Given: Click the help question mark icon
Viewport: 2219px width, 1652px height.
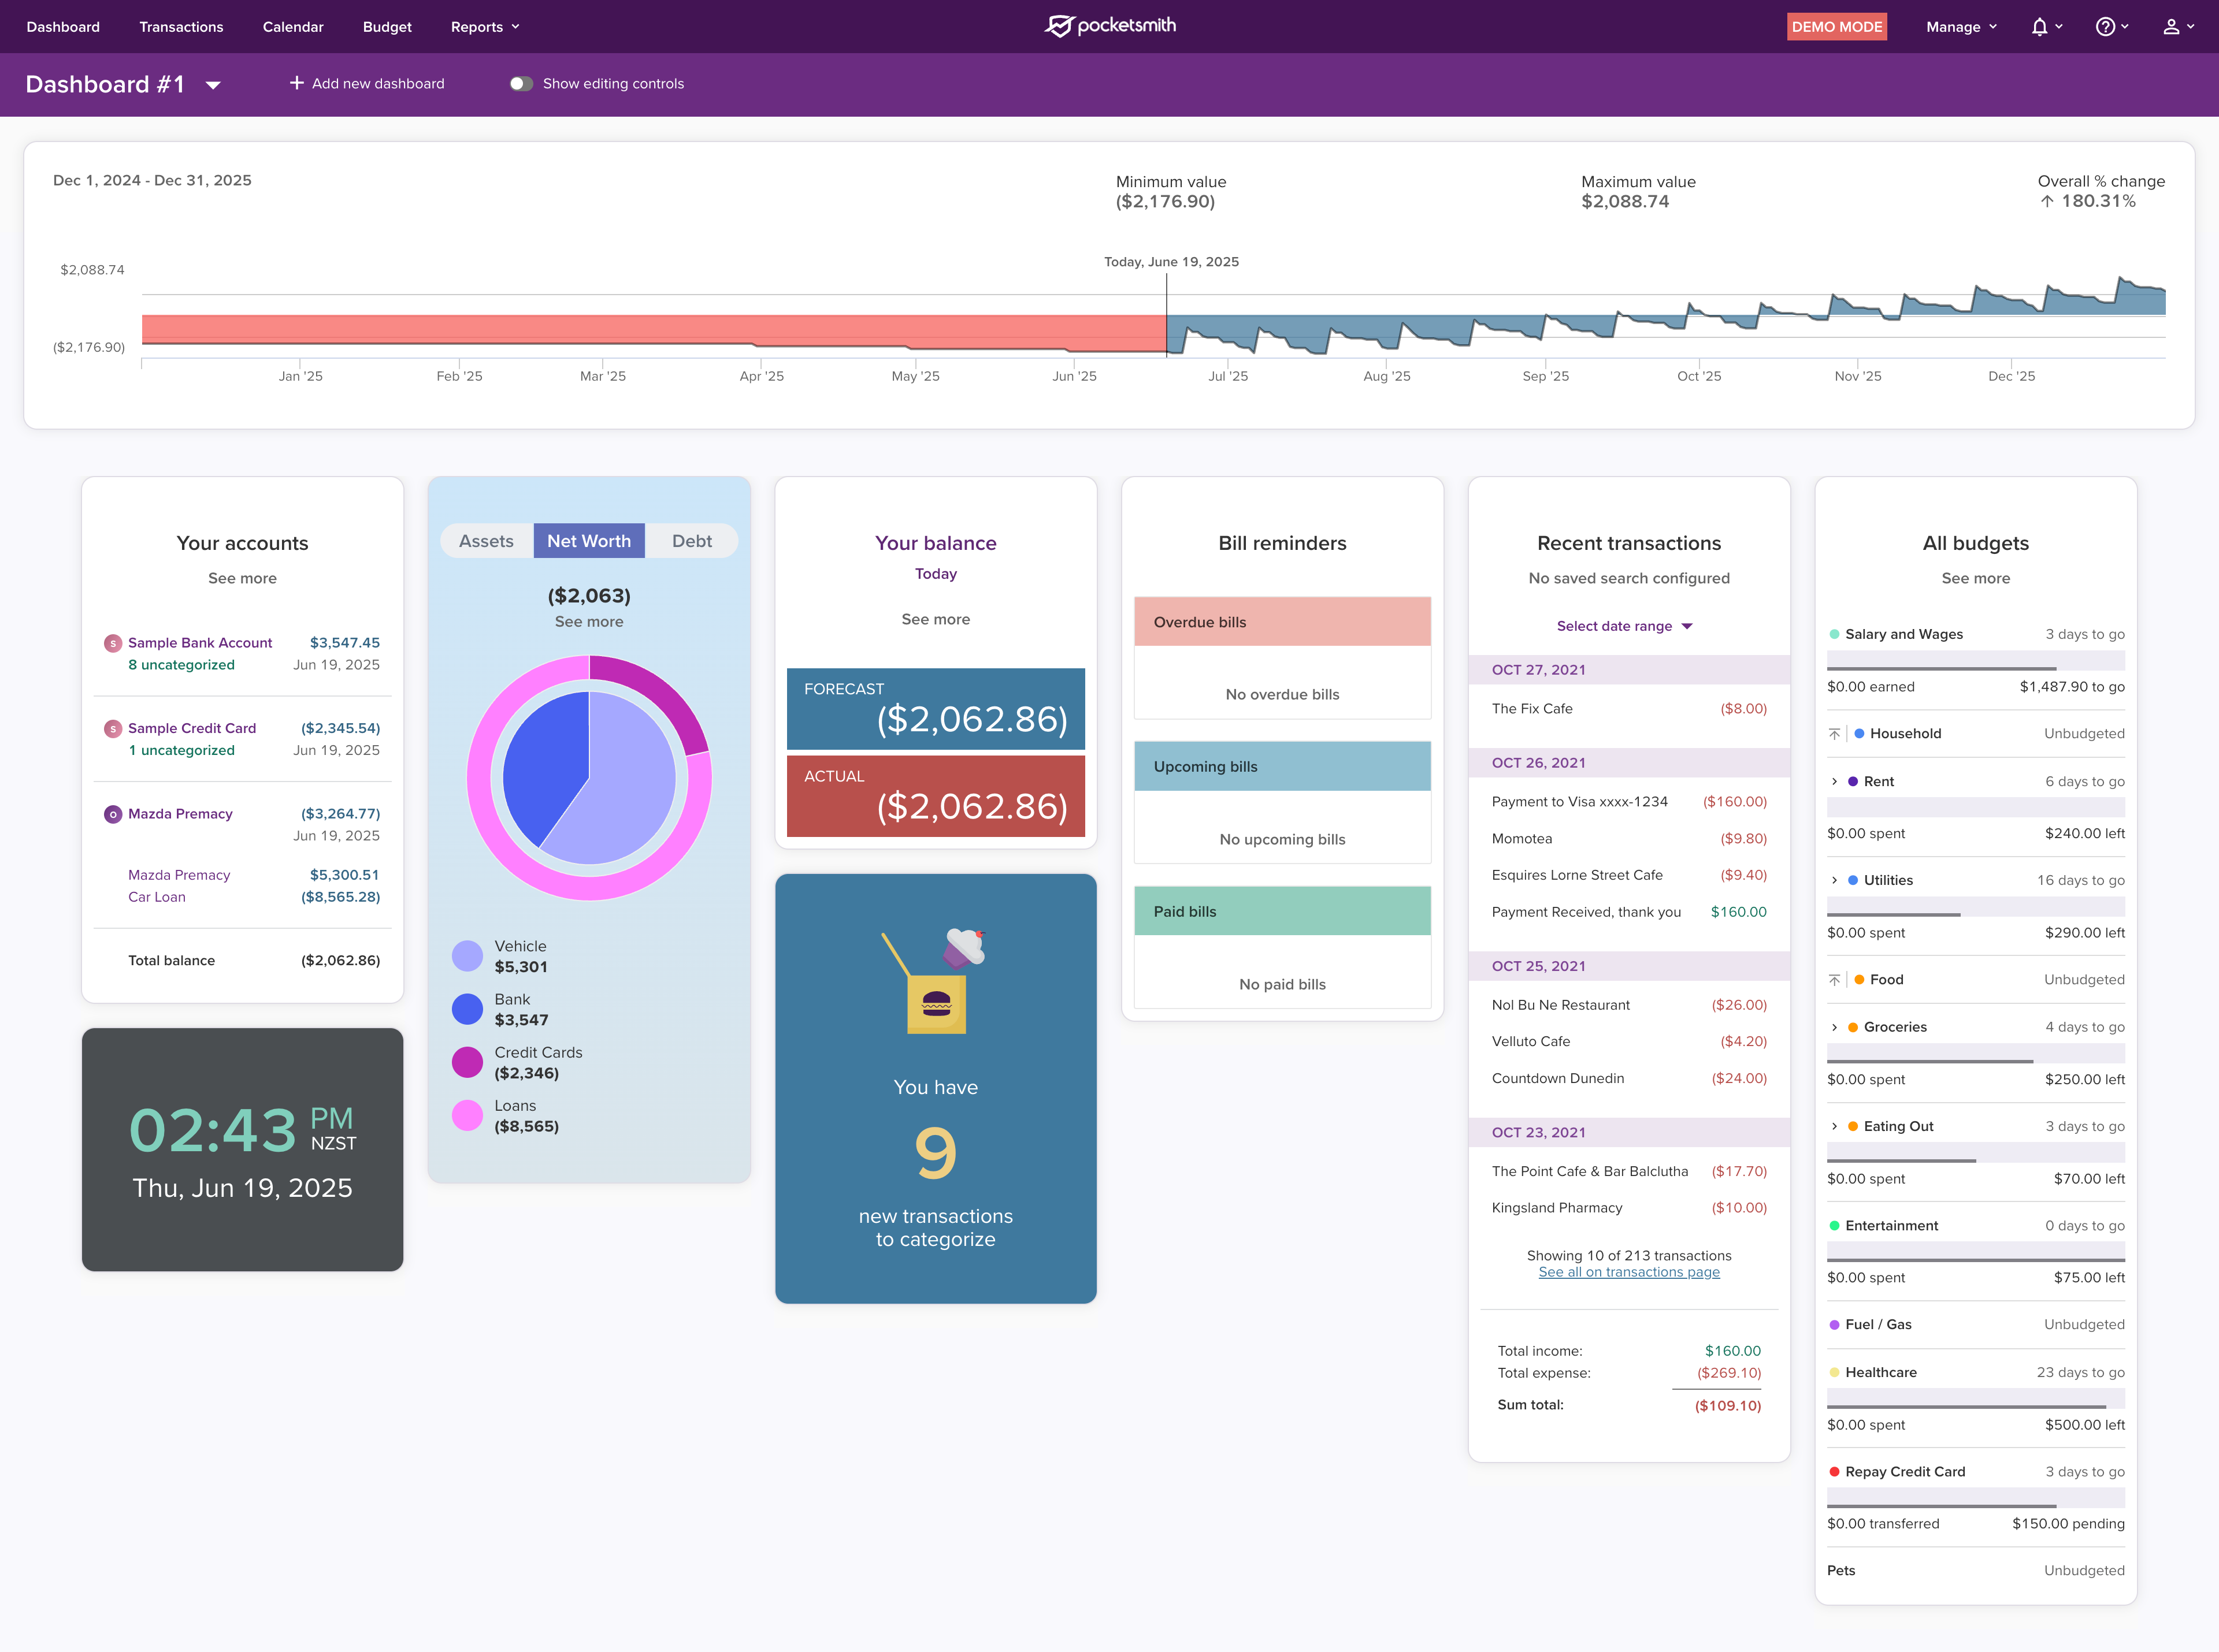Looking at the screenshot, I should click(x=2105, y=27).
